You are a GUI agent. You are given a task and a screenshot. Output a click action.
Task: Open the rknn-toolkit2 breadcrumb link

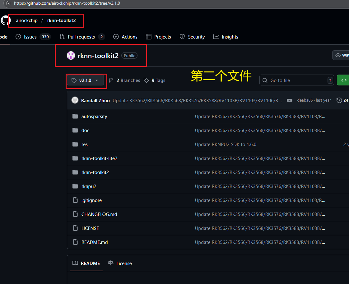click(61, 21)
